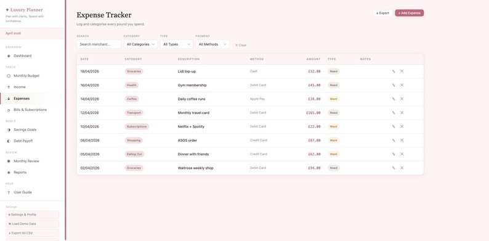This screenshot has width=489, height=241.
Task: Delete the Dinner with friends expense
Action: [402, 154]
